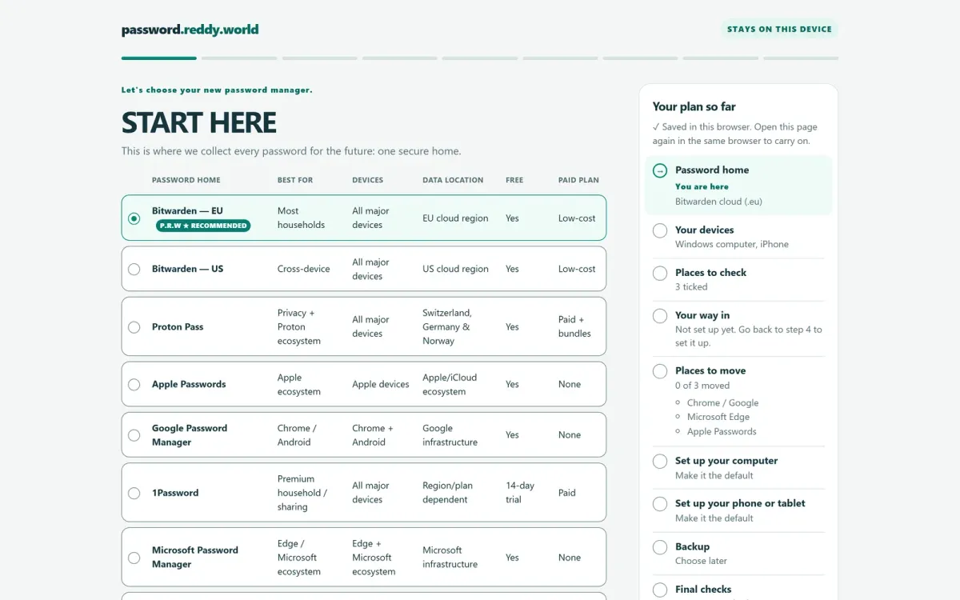The image size is (960, 600).
Task: Click the US cloud region cell
Action: (455, 269)
